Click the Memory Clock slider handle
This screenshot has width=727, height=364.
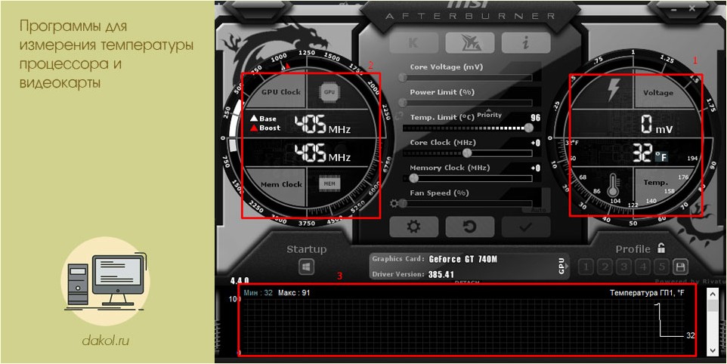coord(413,177)
